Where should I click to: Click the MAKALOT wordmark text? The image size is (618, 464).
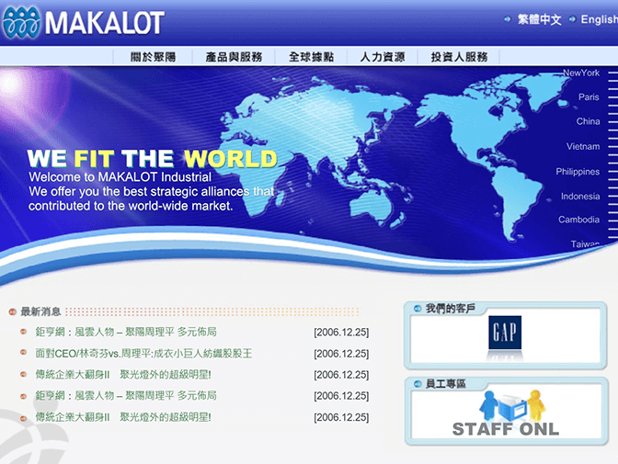click(105, 22)
